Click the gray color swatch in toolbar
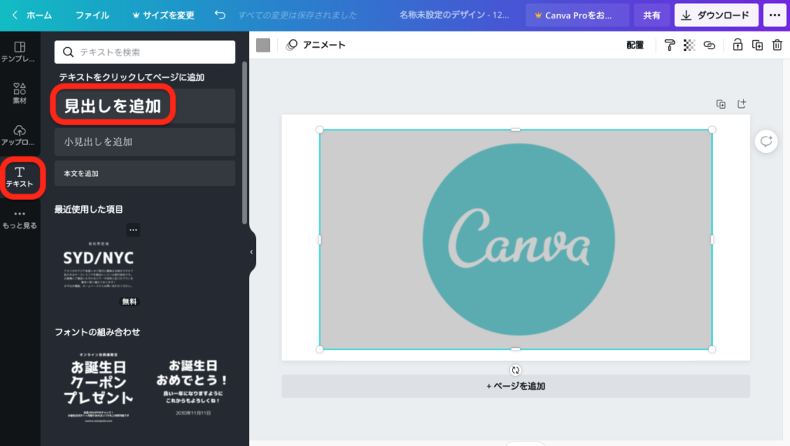Viewport: 790px width, 446px height. (x=263, y=45)
